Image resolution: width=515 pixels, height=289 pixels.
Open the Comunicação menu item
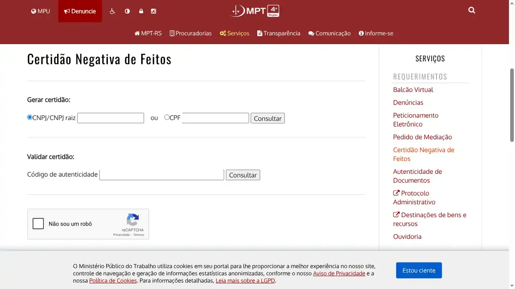330,33
